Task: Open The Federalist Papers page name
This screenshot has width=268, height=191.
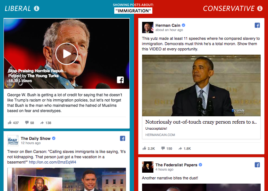Action: pos(176,165)
